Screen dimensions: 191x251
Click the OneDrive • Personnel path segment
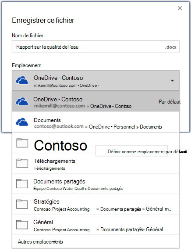pos(112,127)
